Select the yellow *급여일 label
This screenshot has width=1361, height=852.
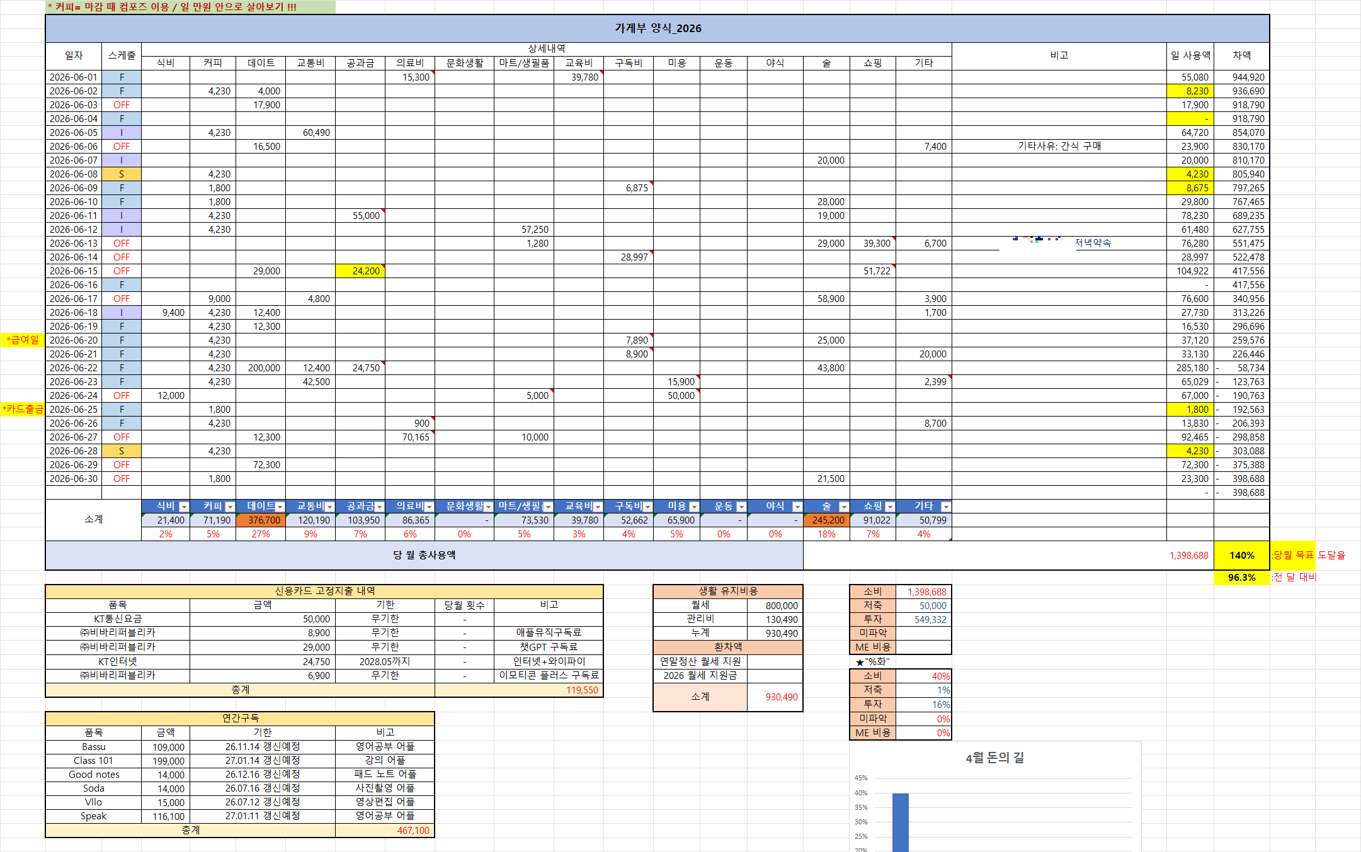(x=23, y=340)
